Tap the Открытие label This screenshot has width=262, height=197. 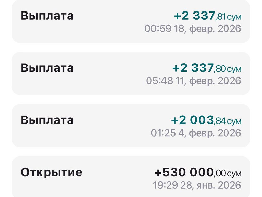click(x=51, y=173)
